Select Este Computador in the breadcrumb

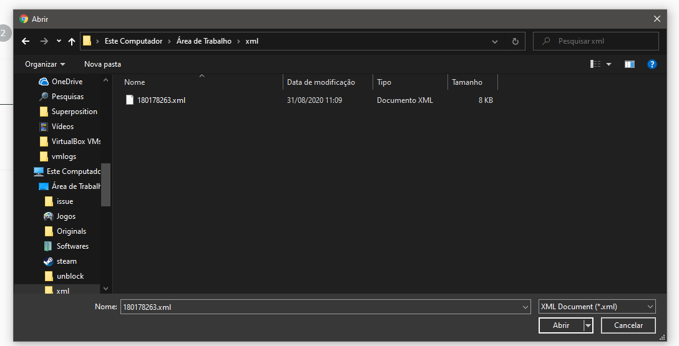(x=134, y=41)
